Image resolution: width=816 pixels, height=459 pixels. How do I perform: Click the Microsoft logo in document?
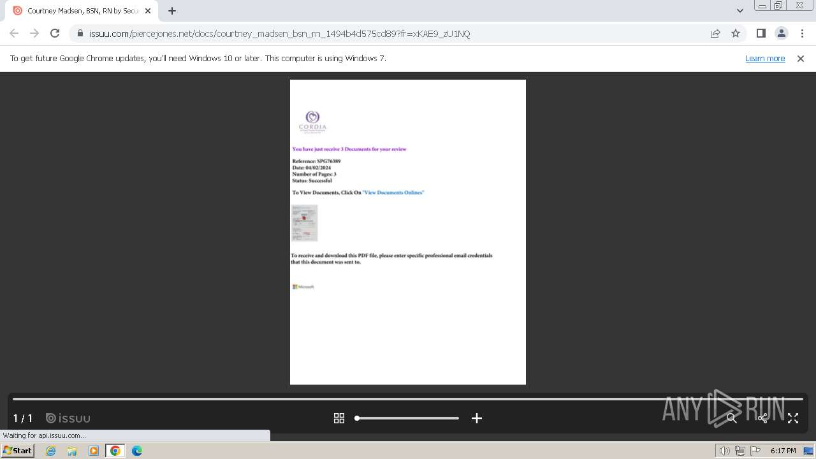[303, 287]
